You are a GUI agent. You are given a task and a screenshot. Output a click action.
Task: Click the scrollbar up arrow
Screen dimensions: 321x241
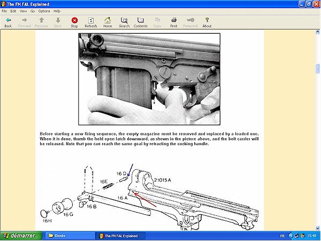tap(317, 32)
